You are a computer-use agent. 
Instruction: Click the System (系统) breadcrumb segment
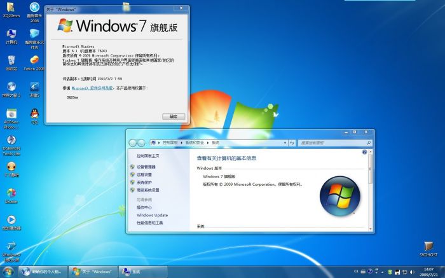click(x=215, y=143)
